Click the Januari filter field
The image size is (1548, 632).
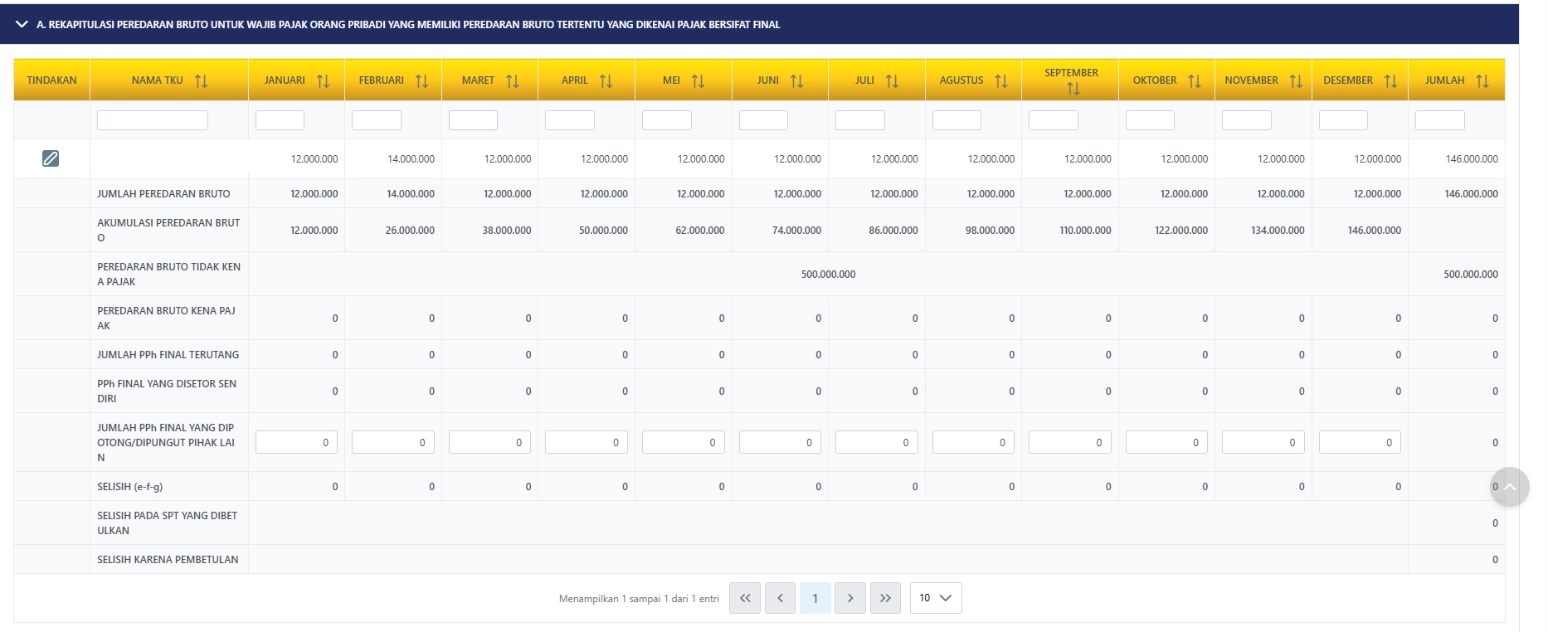coord(280,120)
